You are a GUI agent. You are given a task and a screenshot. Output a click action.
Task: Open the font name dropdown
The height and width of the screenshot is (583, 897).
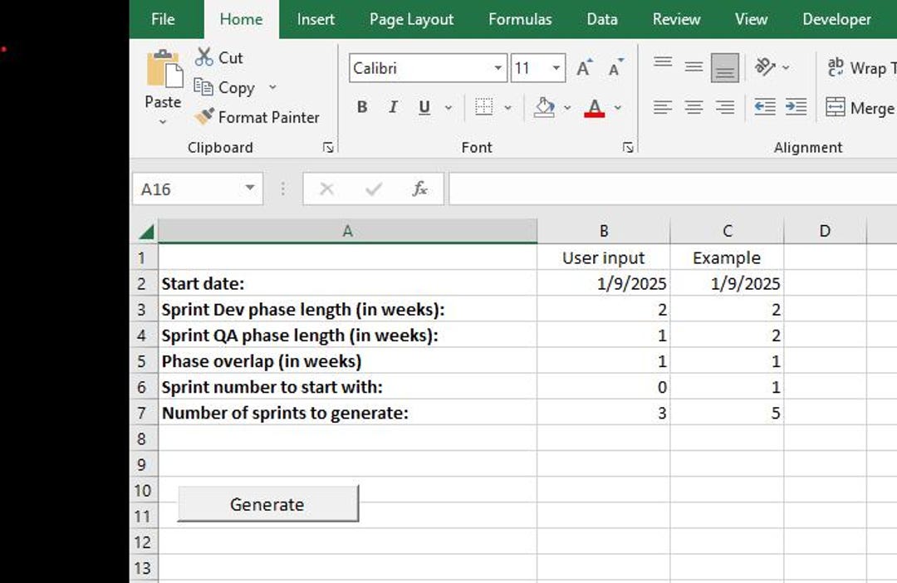point(497,68)
